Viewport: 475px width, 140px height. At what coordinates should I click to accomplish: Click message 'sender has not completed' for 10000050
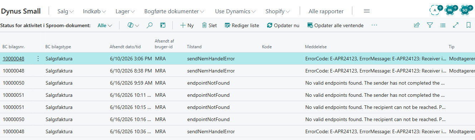tap(375, 83)
